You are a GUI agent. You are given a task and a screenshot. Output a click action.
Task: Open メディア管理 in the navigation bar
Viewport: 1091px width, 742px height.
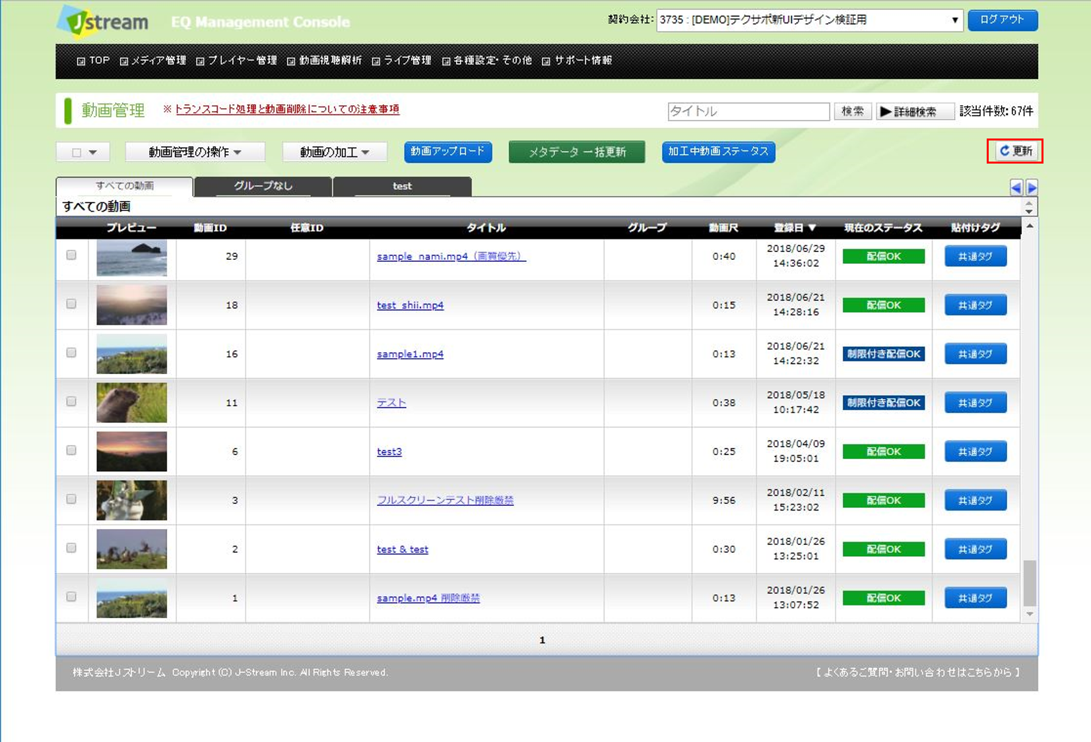[x=153, y=61]
